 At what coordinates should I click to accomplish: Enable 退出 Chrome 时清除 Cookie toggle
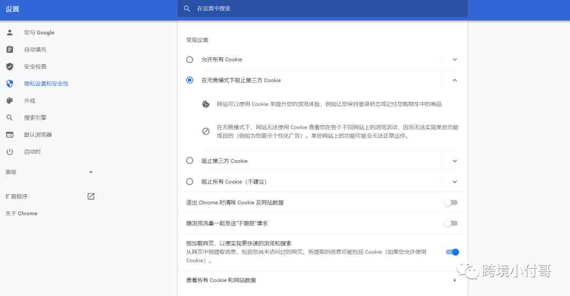[x=451, y=202]
